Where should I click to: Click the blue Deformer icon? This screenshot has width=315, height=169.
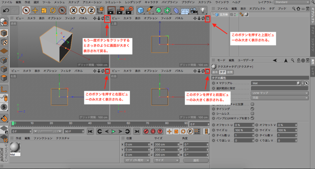(x=176, y=10)
